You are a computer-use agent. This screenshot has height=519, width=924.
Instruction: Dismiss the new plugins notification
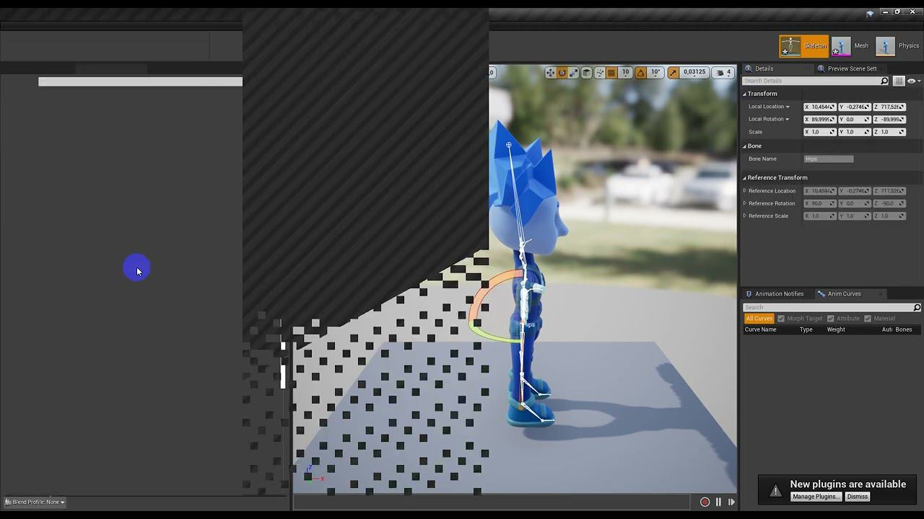(x=858, y=497)
